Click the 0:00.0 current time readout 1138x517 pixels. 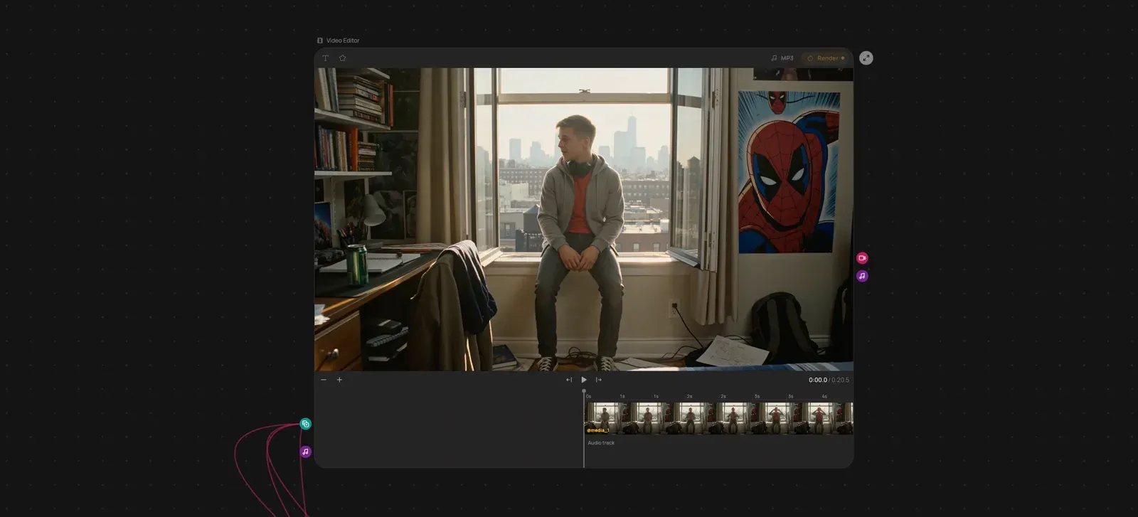(817, 380)
